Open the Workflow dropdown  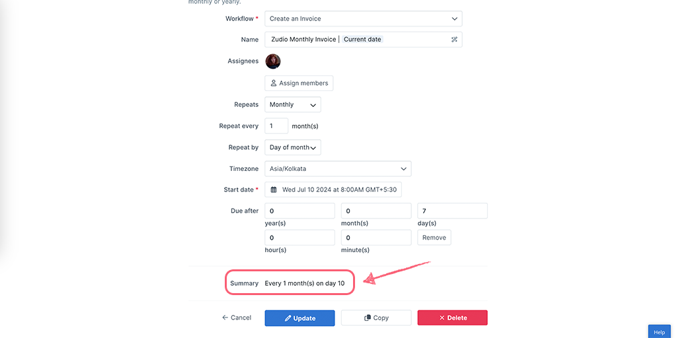click(x=364, y=18)
